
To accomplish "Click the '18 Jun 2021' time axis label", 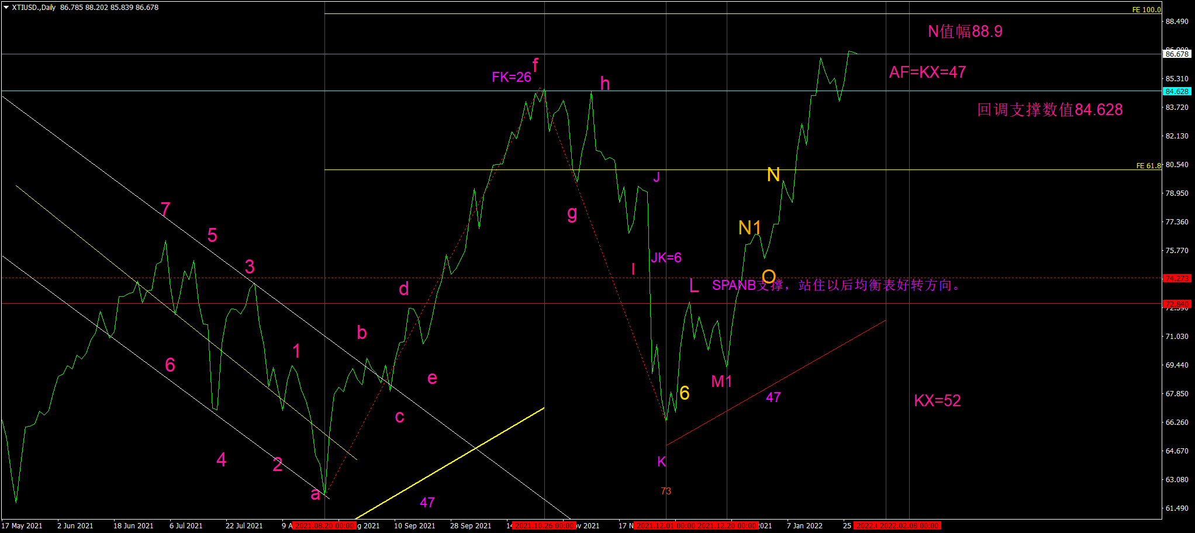I will (133, 526).
